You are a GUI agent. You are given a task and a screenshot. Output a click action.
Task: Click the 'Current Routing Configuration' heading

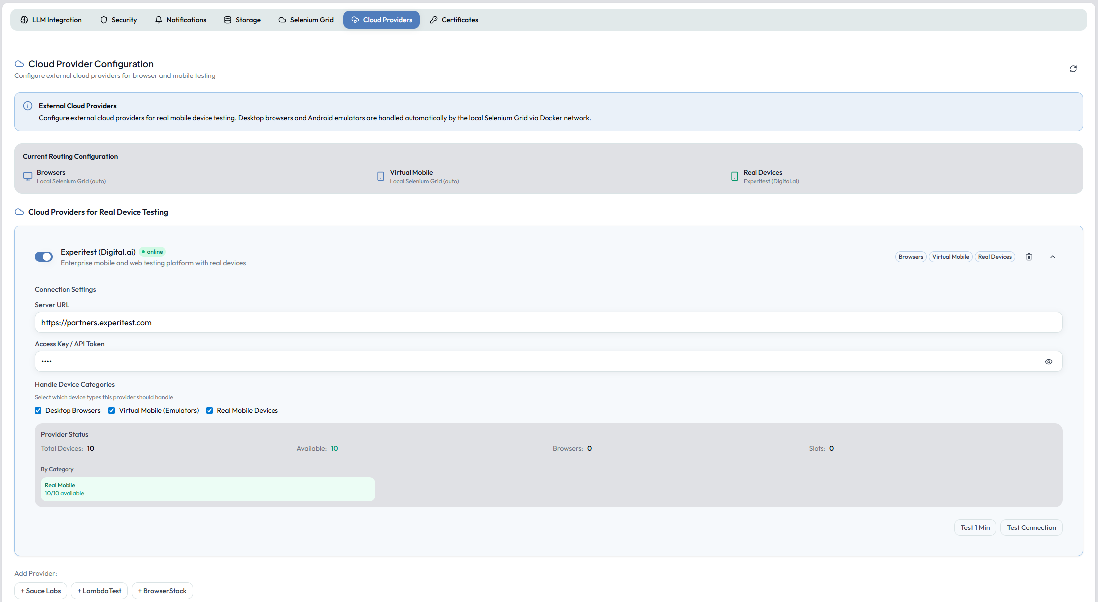click(x=70, y=156)
